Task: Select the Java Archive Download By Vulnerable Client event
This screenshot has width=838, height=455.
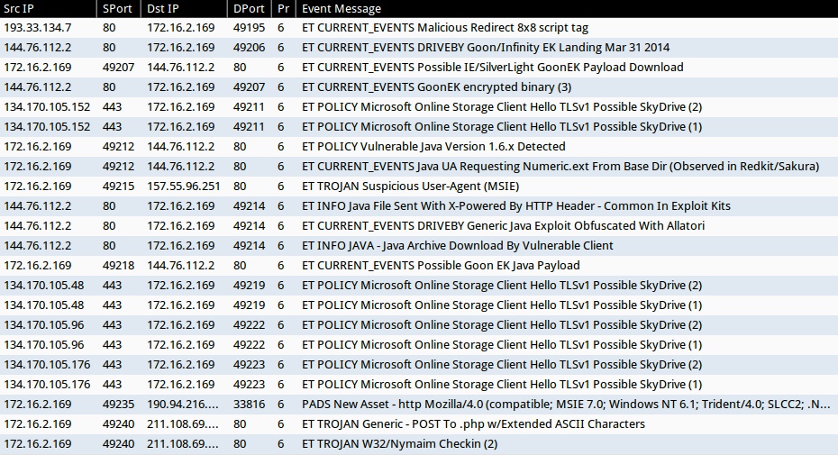Action: 457,246
